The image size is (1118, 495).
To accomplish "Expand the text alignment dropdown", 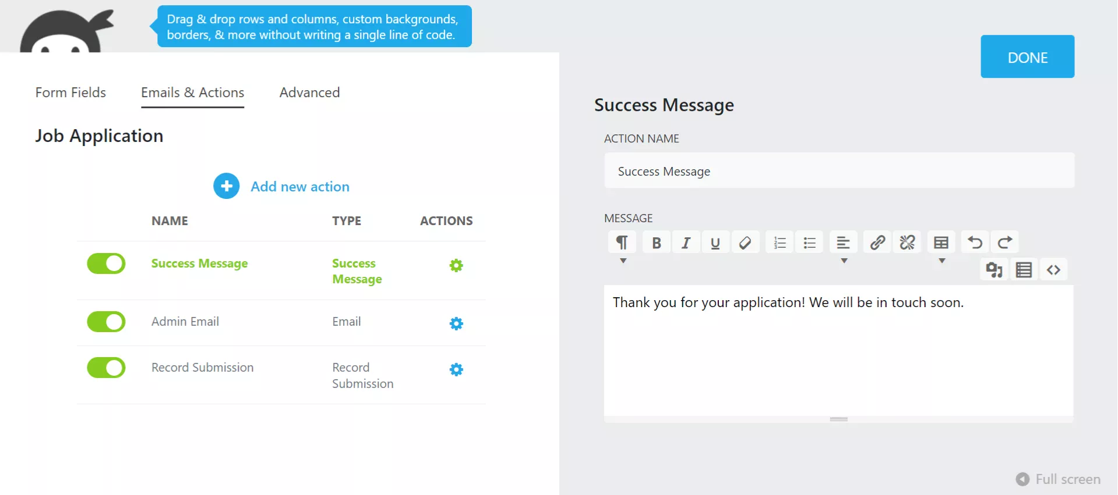I will [x=843, y=262].
